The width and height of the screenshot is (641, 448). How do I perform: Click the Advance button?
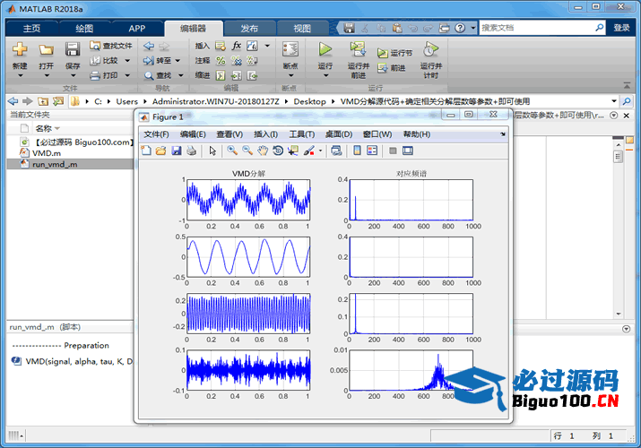click(x=392, y=68)
